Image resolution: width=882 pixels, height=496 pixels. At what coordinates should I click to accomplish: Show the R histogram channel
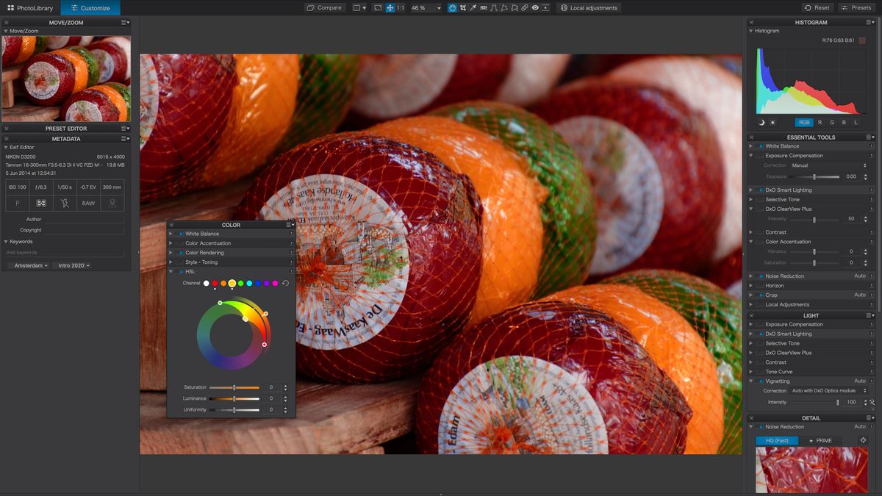coord(820,123)
